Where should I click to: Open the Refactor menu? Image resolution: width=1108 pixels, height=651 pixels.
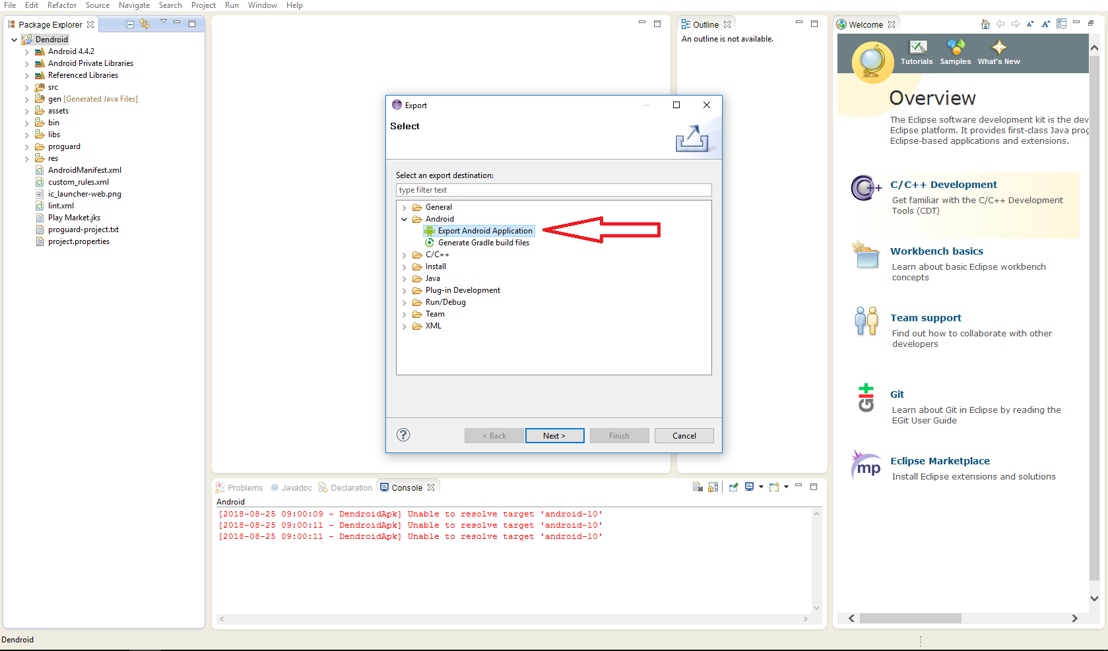point(62,5)
